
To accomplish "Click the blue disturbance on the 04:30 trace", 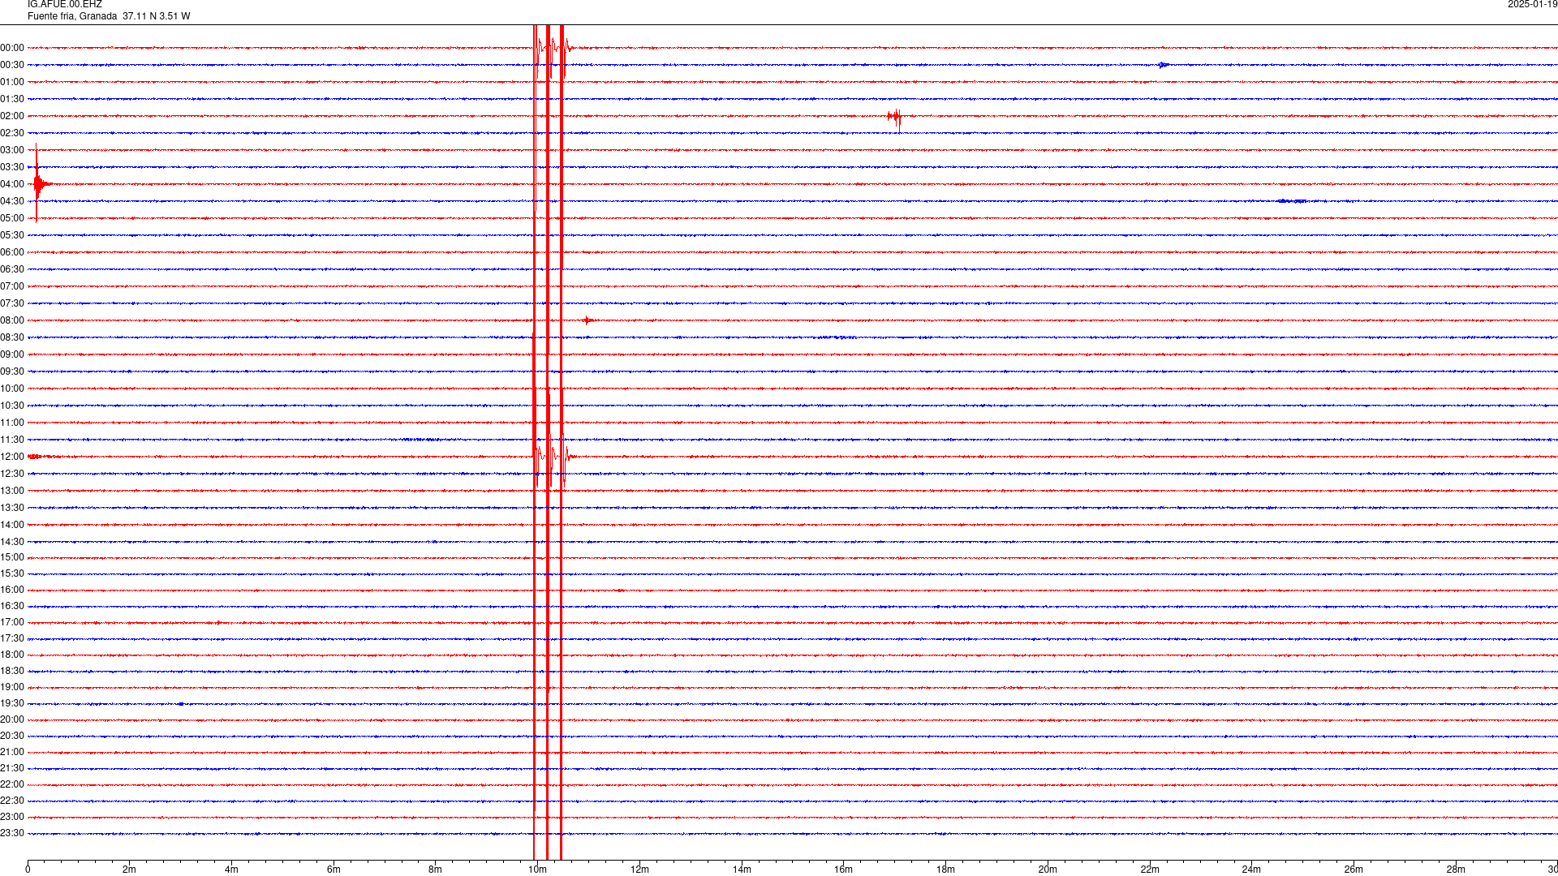I will [x=1292, y=200].
